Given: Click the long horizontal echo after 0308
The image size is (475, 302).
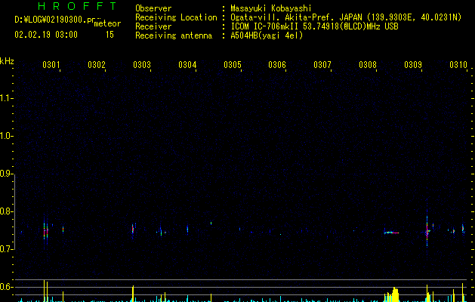Looking at the screenshot, I should coord(392,233).
